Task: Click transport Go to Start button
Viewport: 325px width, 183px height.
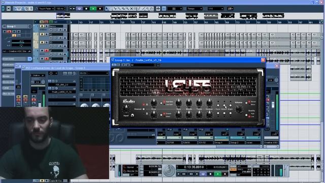Action: point(178,174)
